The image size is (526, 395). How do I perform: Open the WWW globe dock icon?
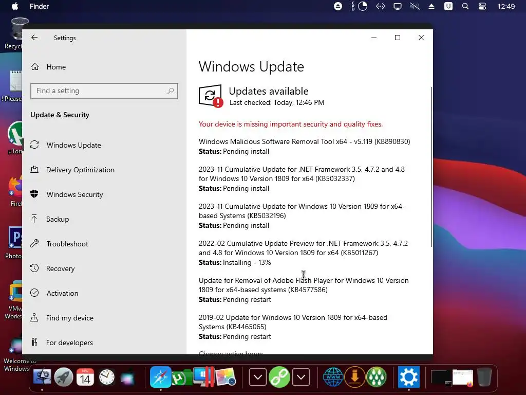tap(333, 377)
